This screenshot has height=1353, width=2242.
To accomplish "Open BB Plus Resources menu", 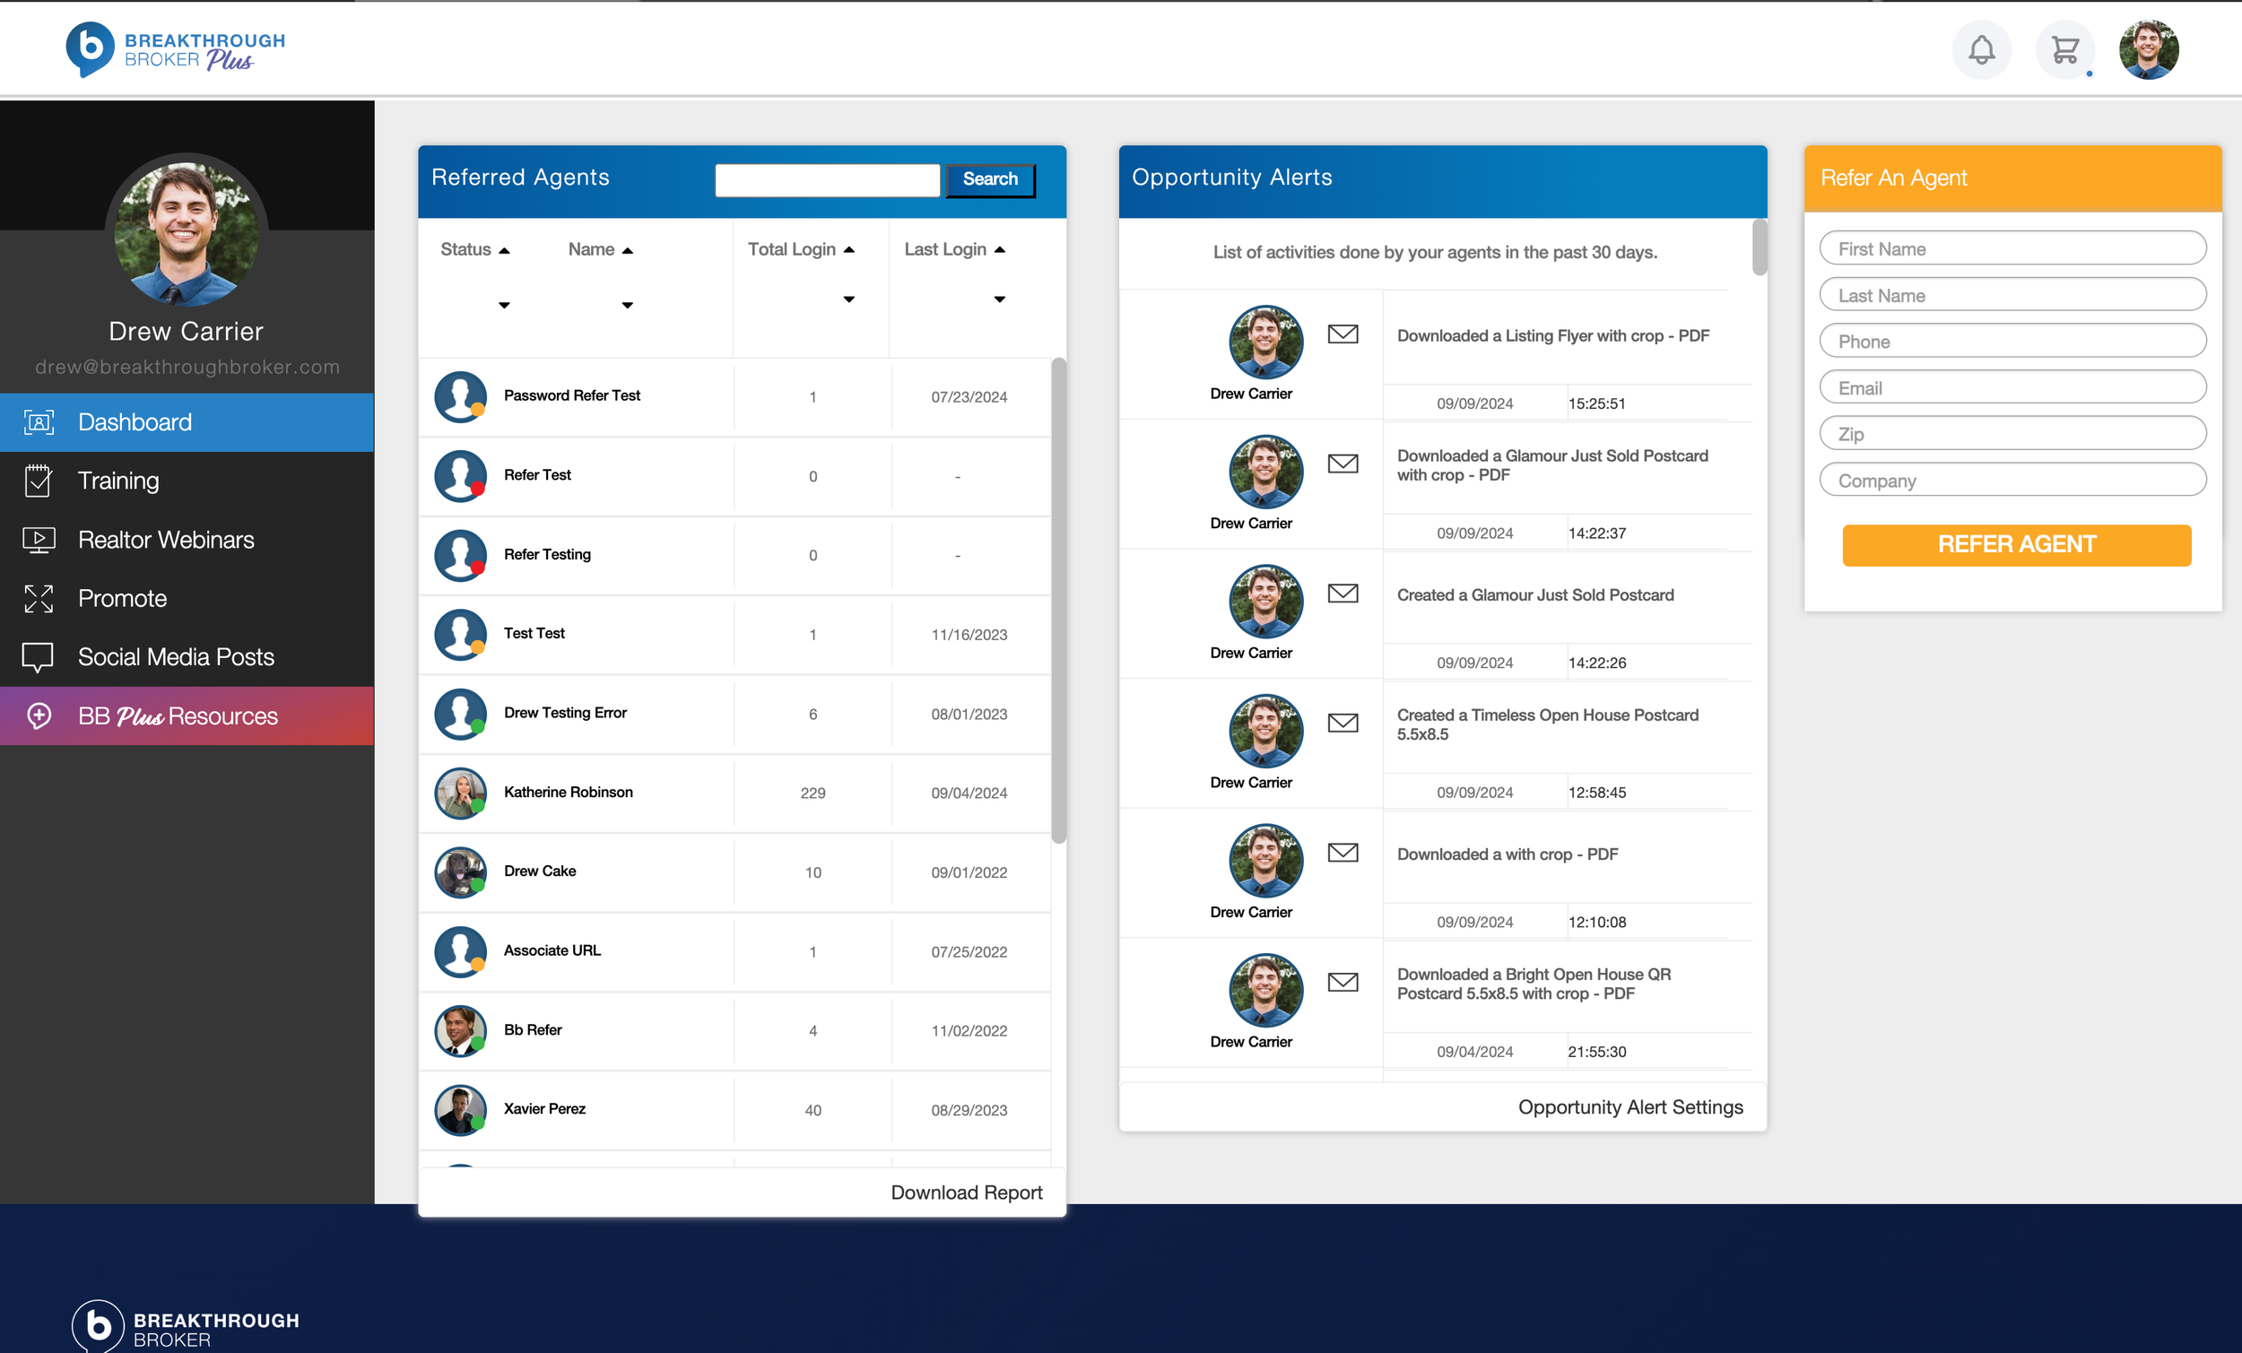I will [x=178, y=716].
